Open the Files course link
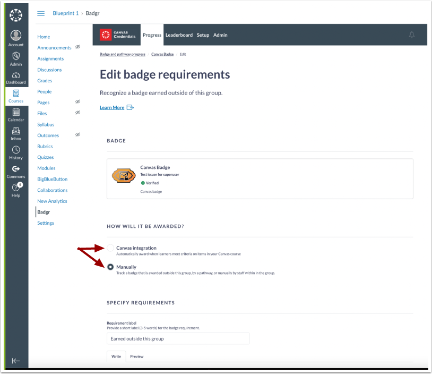432x374 pixels. 42,113
